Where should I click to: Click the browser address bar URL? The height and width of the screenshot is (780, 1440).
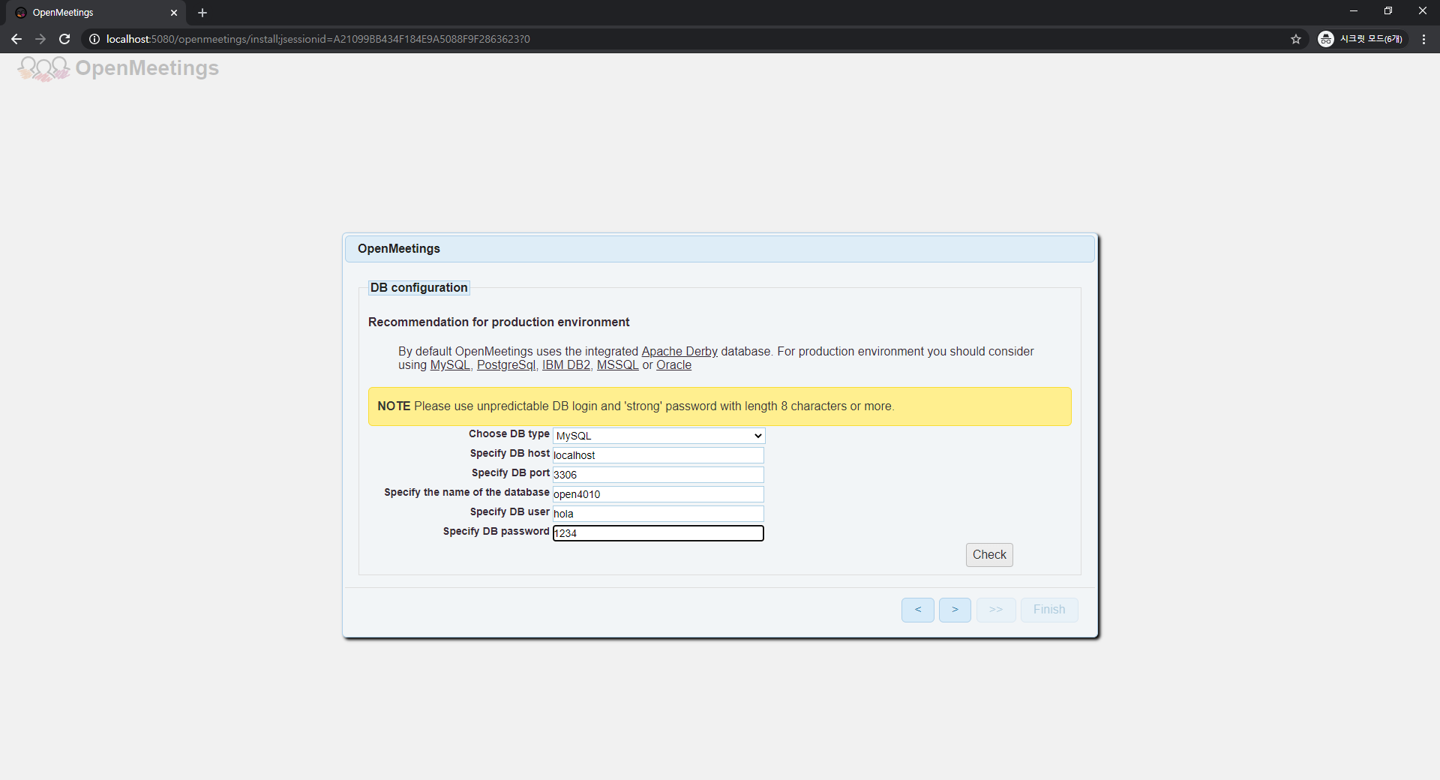(318, 39)
